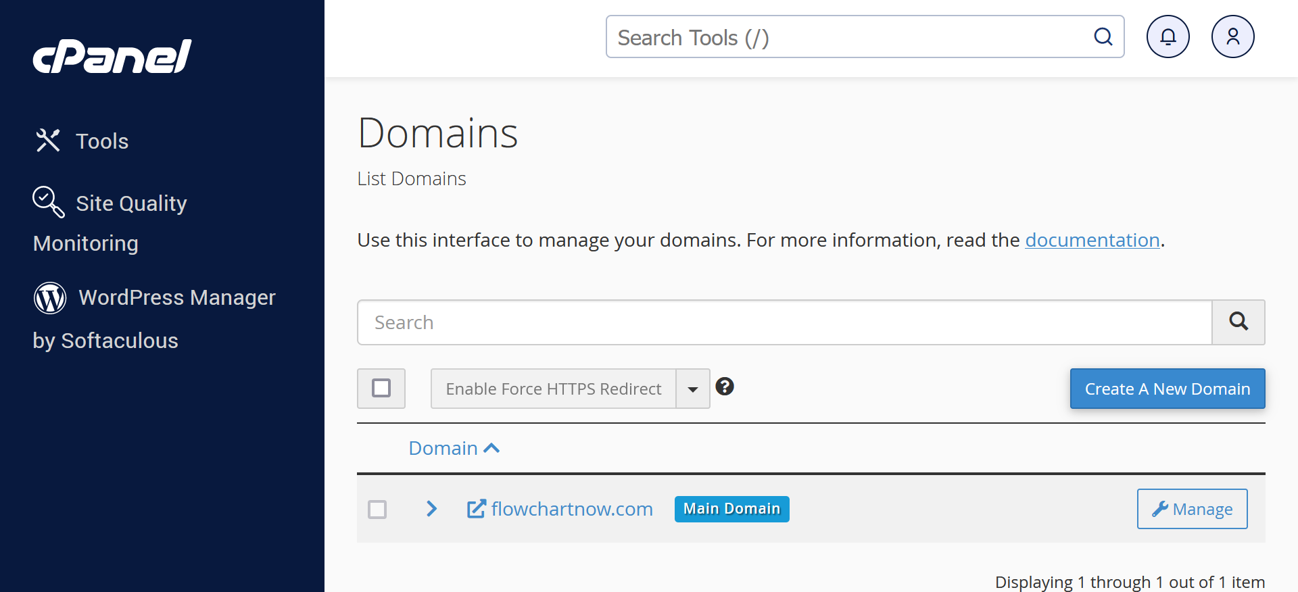Click the domain search magnifier button
1298x592 pixels.
1239,322
